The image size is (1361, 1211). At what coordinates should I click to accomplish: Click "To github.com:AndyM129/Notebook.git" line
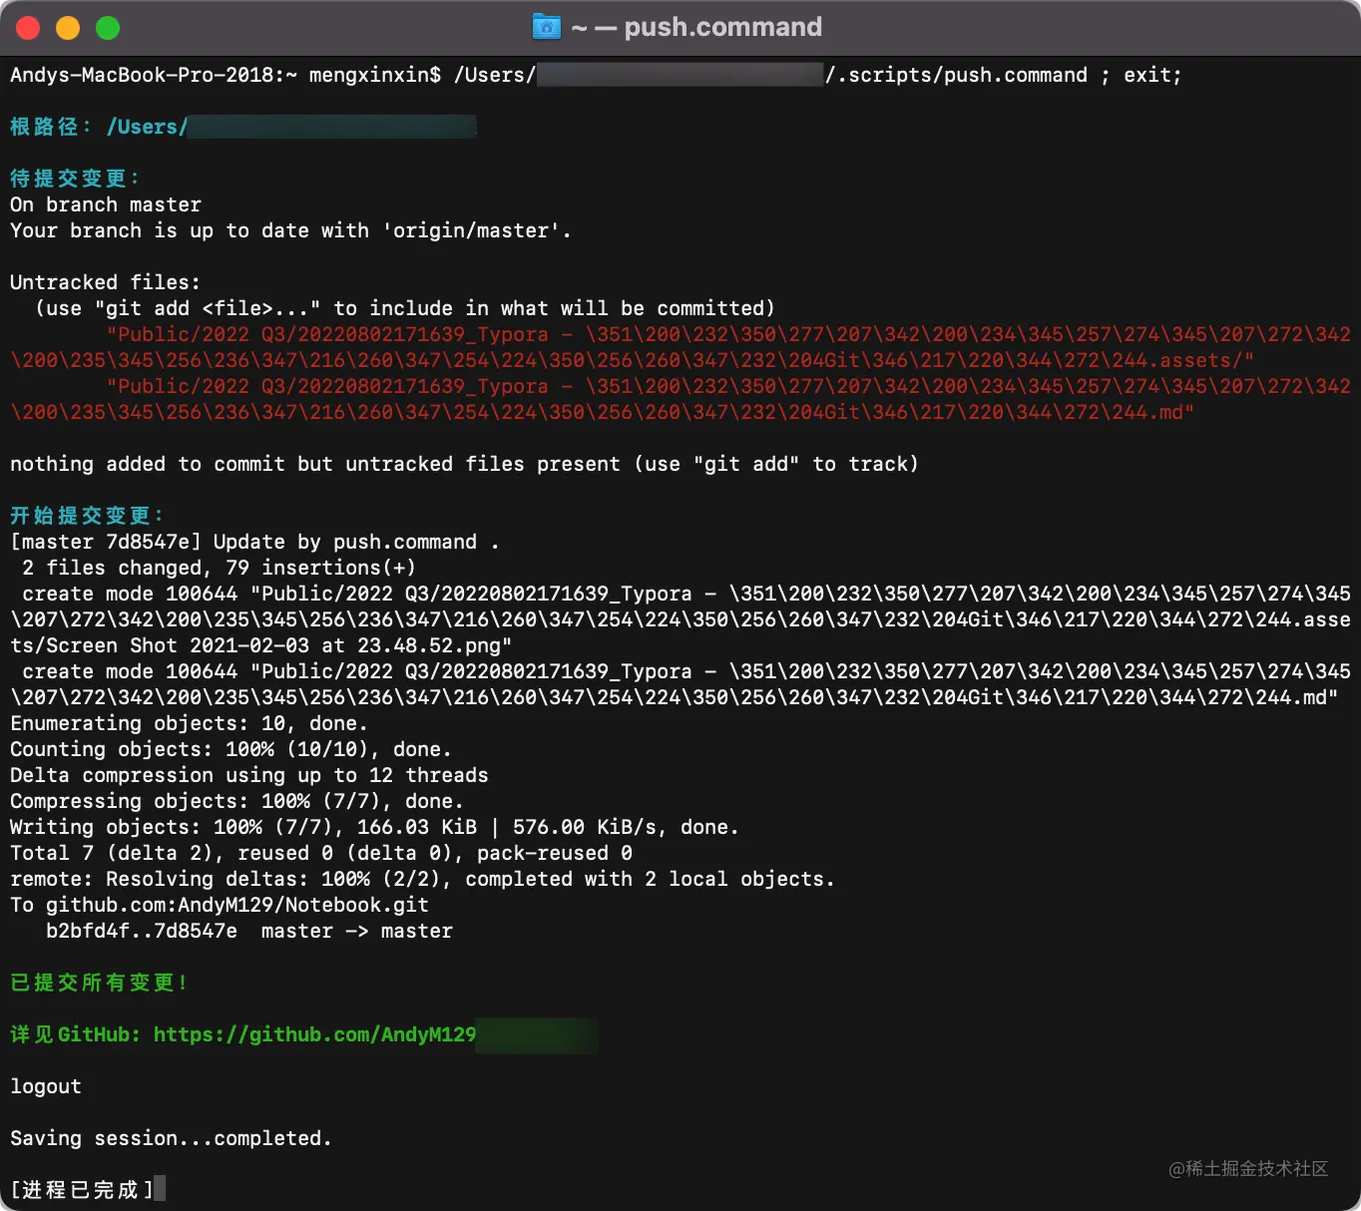[x=220, y=905]
